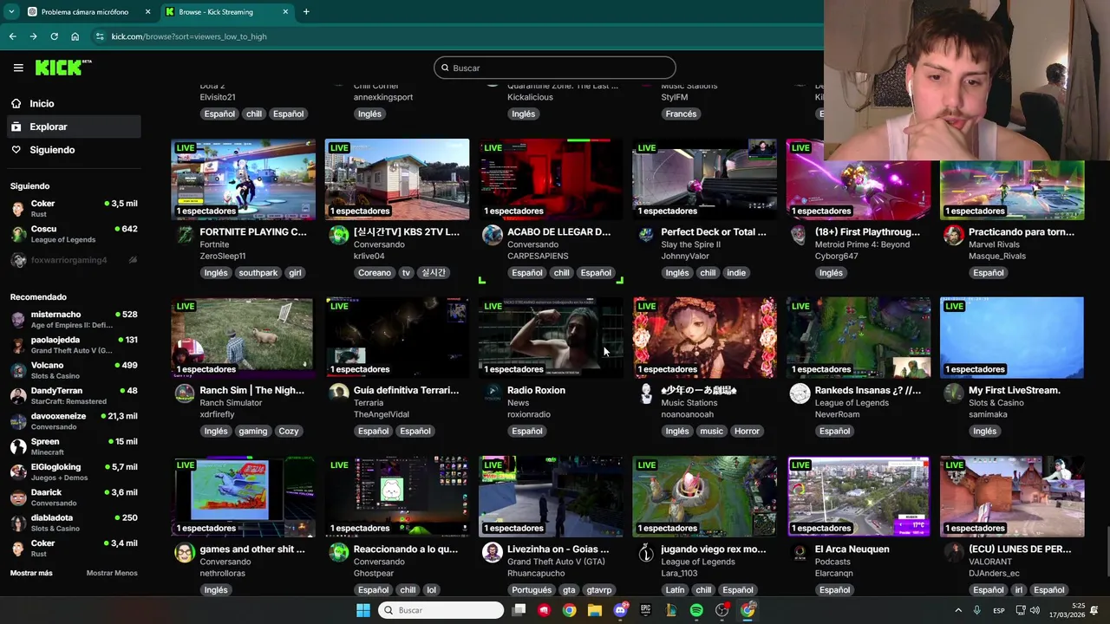Screen dimensions: 1110x624
Task: Click samimaka channel avatar
Action: pos(954,393)
